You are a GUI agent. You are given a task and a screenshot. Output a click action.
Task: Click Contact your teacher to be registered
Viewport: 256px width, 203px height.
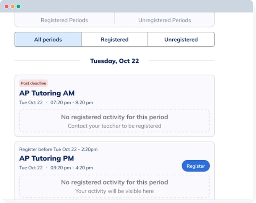[114, 126]
